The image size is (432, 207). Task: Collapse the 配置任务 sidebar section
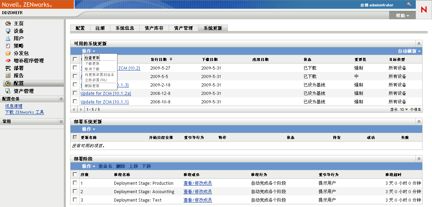[x=61, y=99]
